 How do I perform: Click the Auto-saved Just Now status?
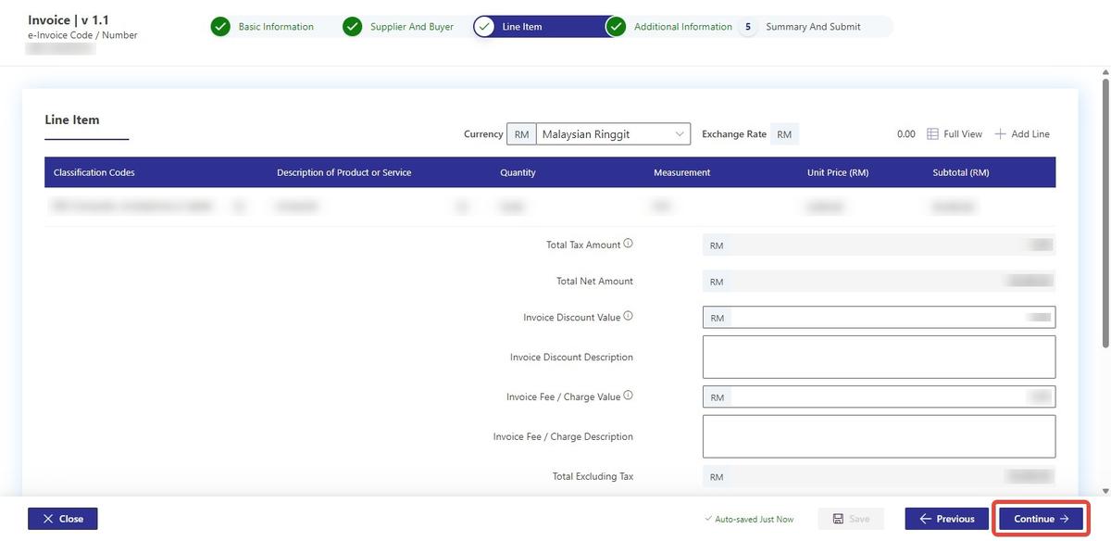[x=749, y=519]
